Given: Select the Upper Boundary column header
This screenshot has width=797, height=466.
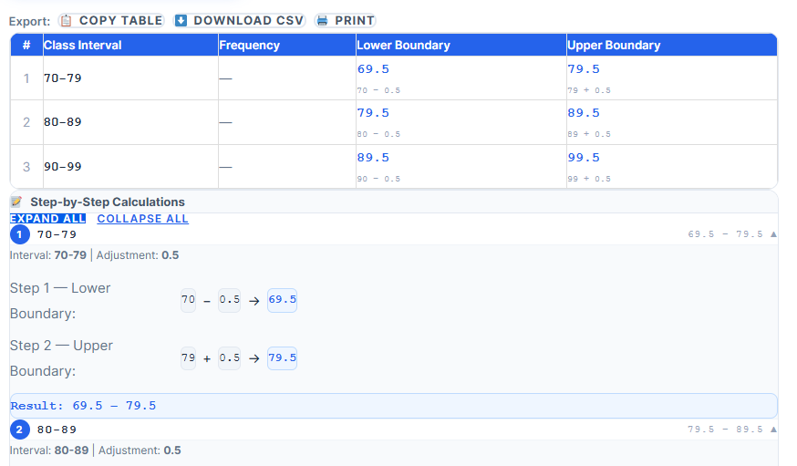Looking at the screenshot, I should [x=614, y=45].
